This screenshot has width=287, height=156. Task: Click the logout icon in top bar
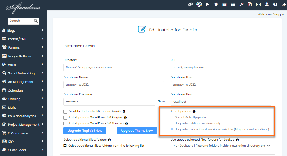284,5
